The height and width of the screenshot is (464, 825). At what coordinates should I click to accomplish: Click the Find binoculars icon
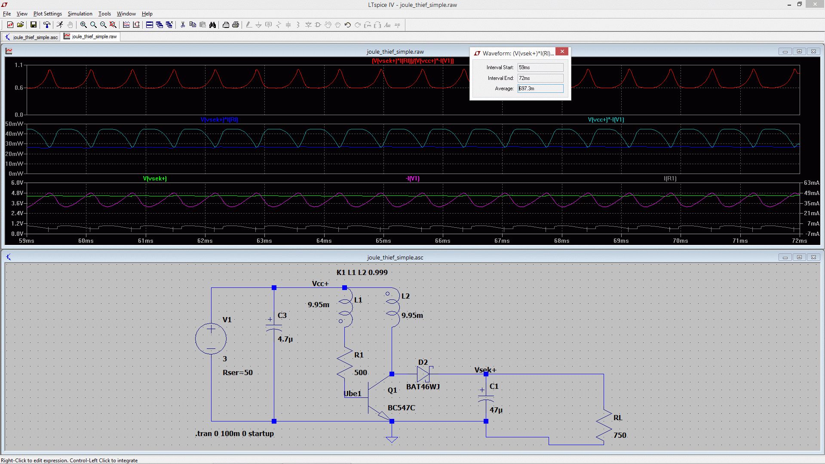coord(212,25)
